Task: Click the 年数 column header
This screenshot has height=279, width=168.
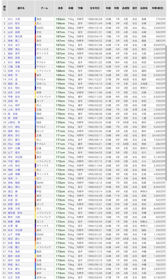Action: (117, 8)
